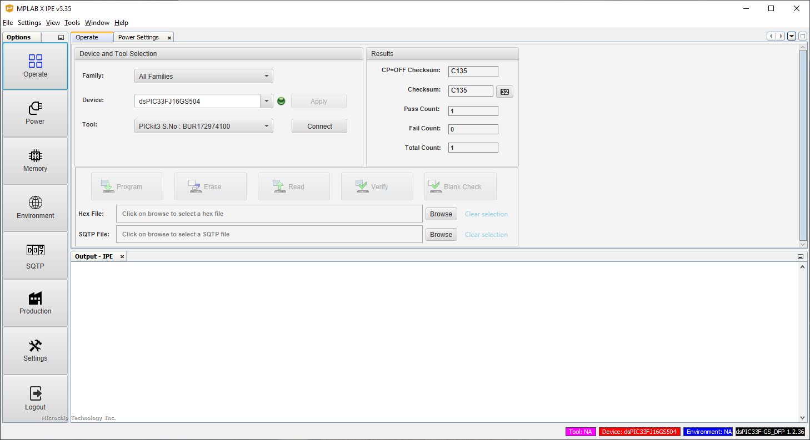Click the Hex File path field
Viewport: 810px width, 440px height.
tap(269, 214)
